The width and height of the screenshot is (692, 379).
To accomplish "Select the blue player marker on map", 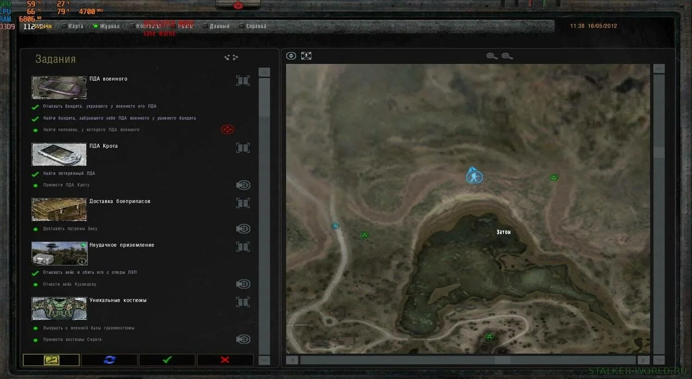I will pyautogui.click(x=474, y=176).
